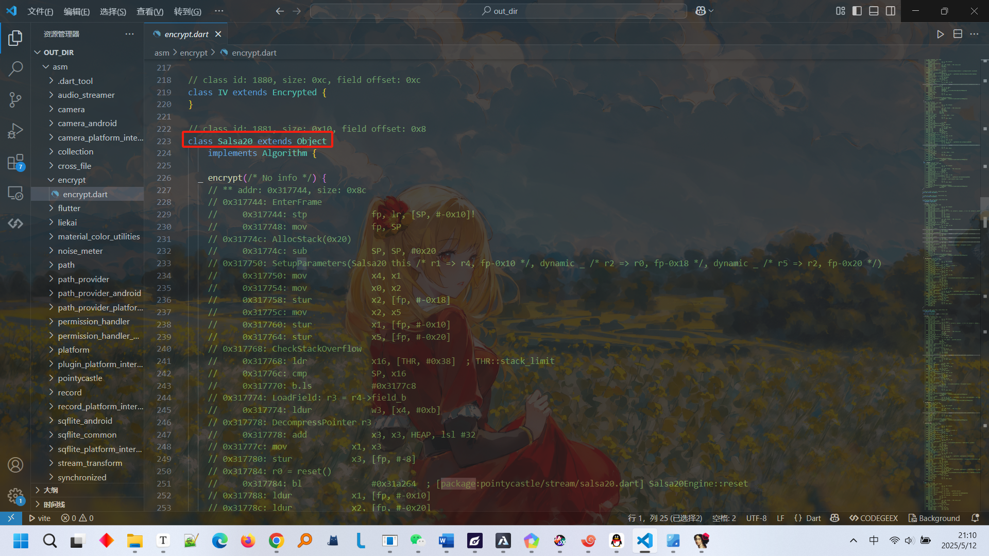Open Microsoft Word from taskbar
Viewport: 989px width, 556px height.
coord(446,541)
